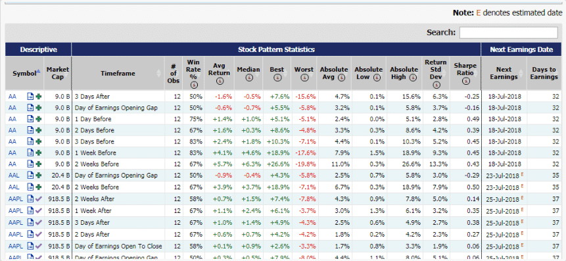Sort table by Timeframe column header
This screenshot has height=261, width=566.
(x=118, y=73)
